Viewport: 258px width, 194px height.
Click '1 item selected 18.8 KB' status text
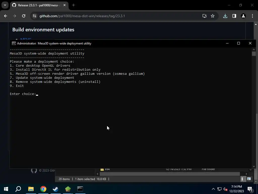tap(90, 179)
